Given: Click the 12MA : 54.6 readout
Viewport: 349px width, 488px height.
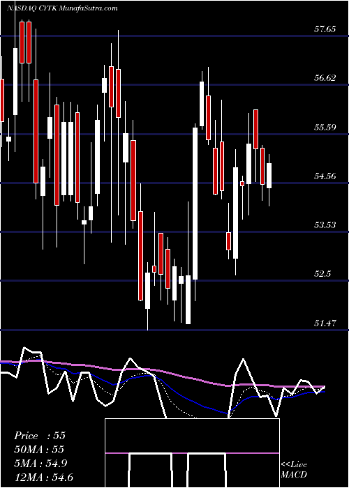Looking at the screenshot, I should [x=43, y=477].
